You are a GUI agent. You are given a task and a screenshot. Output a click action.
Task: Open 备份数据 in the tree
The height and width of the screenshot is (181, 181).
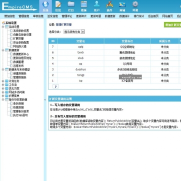(x=18, y=103)
